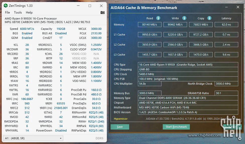Click the VSOC (SMU) value 1.2500V
Screen dimensions: 245x144
96,45
